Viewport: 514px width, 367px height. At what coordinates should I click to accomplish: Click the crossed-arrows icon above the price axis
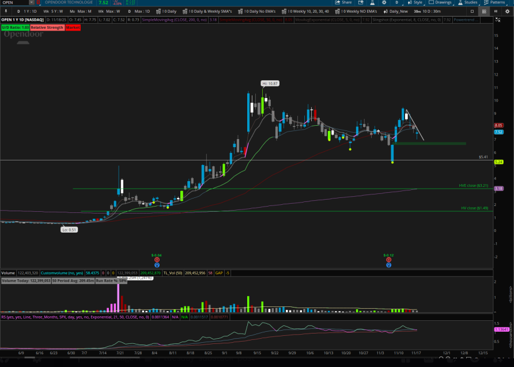498,20
